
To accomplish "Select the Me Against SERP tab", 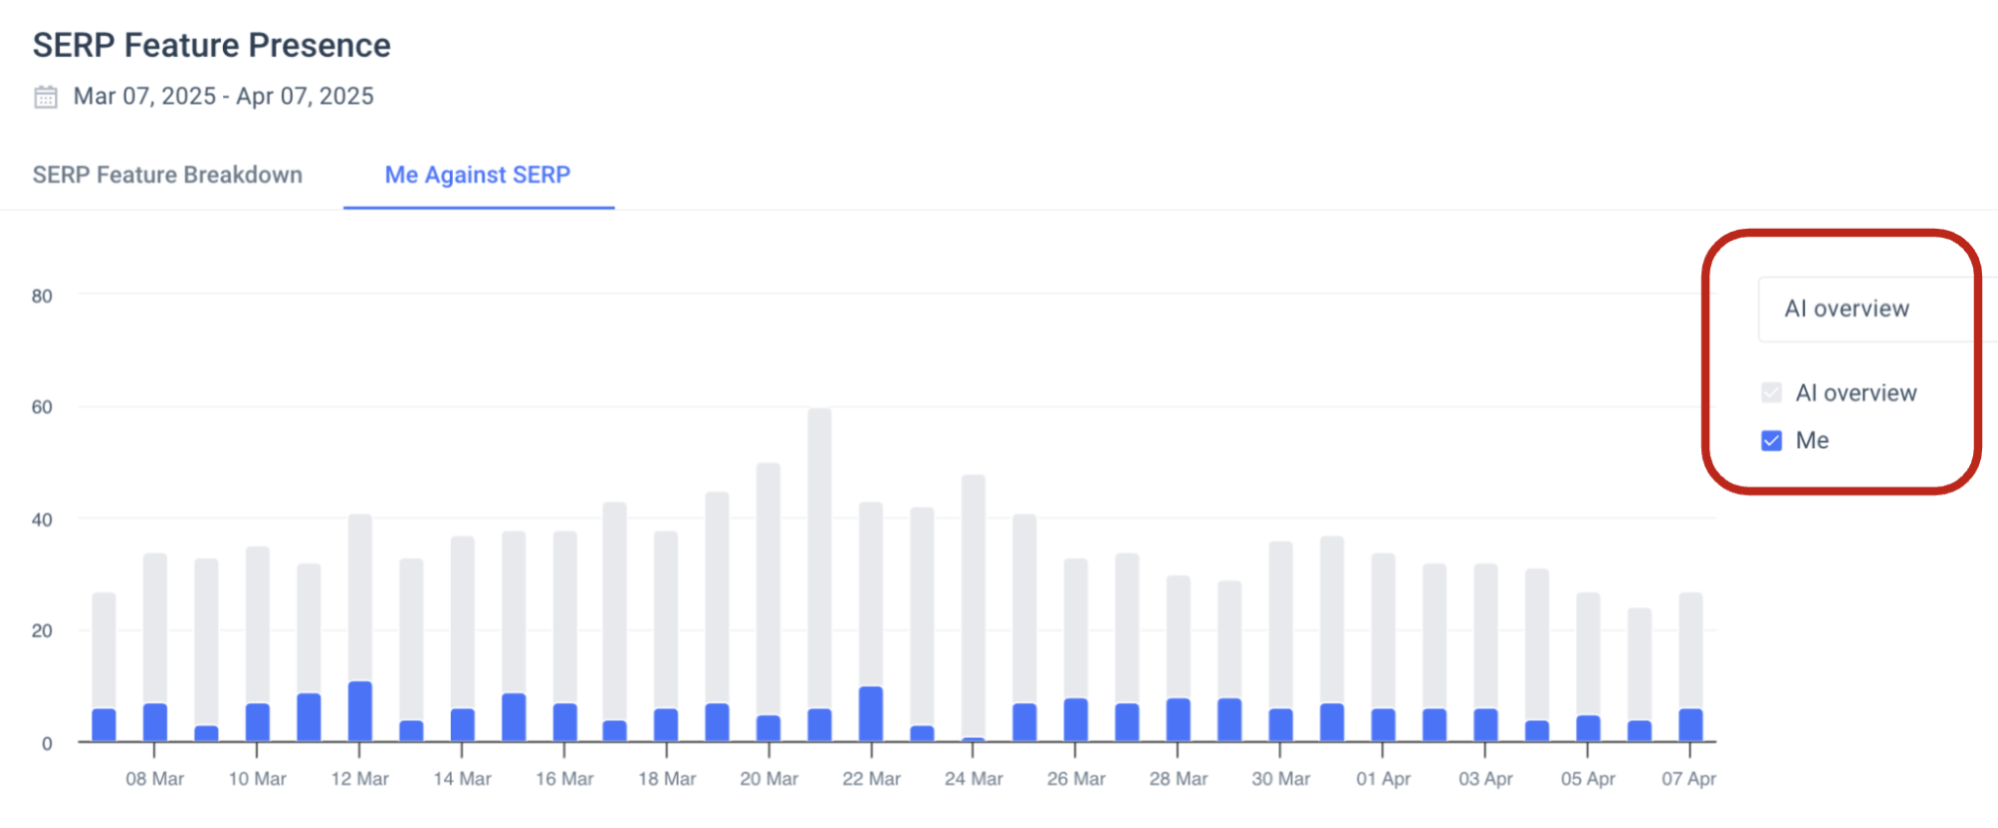I will coord(478,176).
